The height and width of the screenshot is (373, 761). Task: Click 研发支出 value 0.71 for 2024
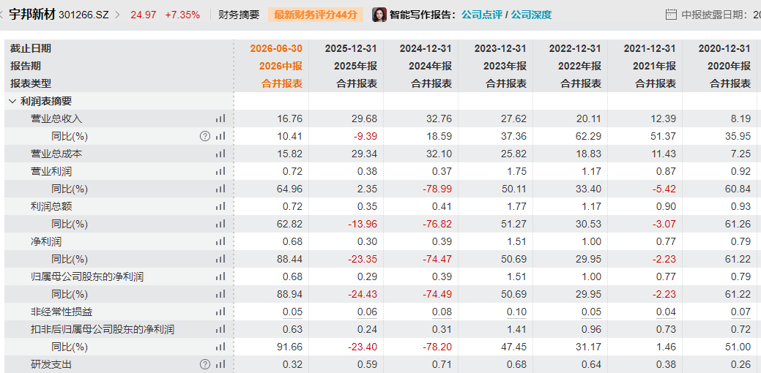pos(442,364)
